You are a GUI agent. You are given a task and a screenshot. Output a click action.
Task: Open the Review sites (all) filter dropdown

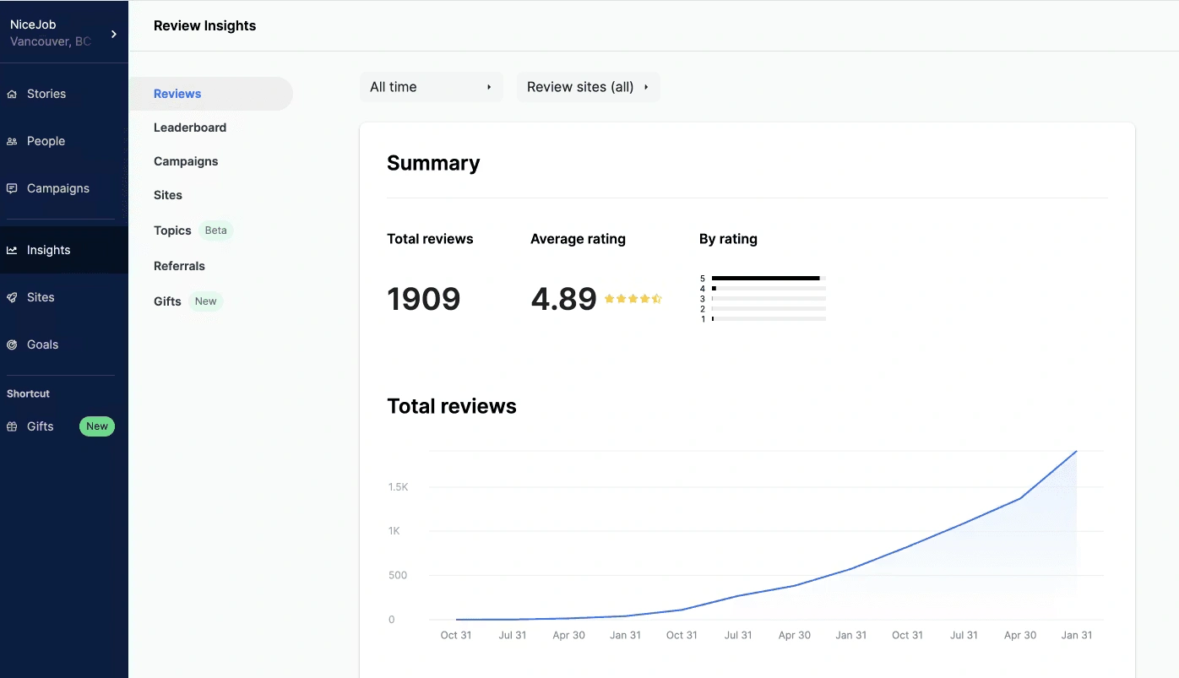pos(588,86)
